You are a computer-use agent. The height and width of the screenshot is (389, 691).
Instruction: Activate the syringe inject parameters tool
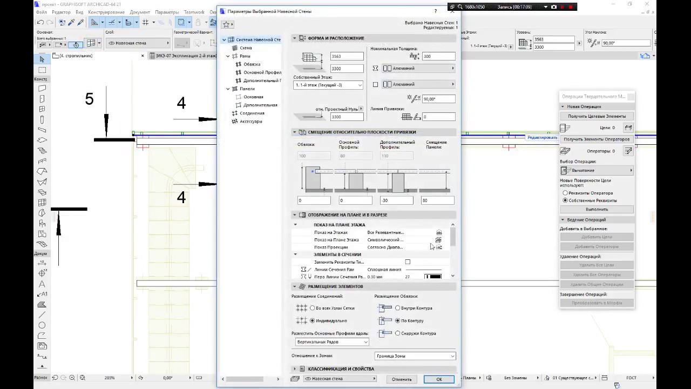(x=80, y=22)
